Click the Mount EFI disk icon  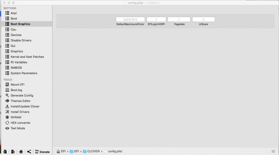click(7, 84)
